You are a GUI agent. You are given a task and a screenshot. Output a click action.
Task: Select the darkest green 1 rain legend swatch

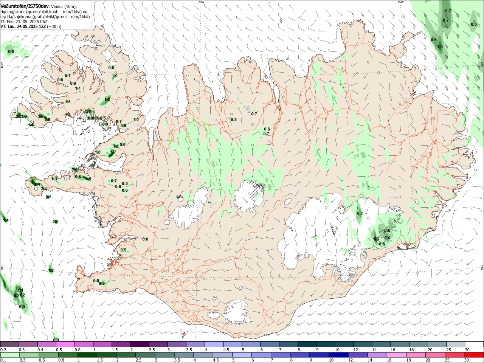(87, 355)
